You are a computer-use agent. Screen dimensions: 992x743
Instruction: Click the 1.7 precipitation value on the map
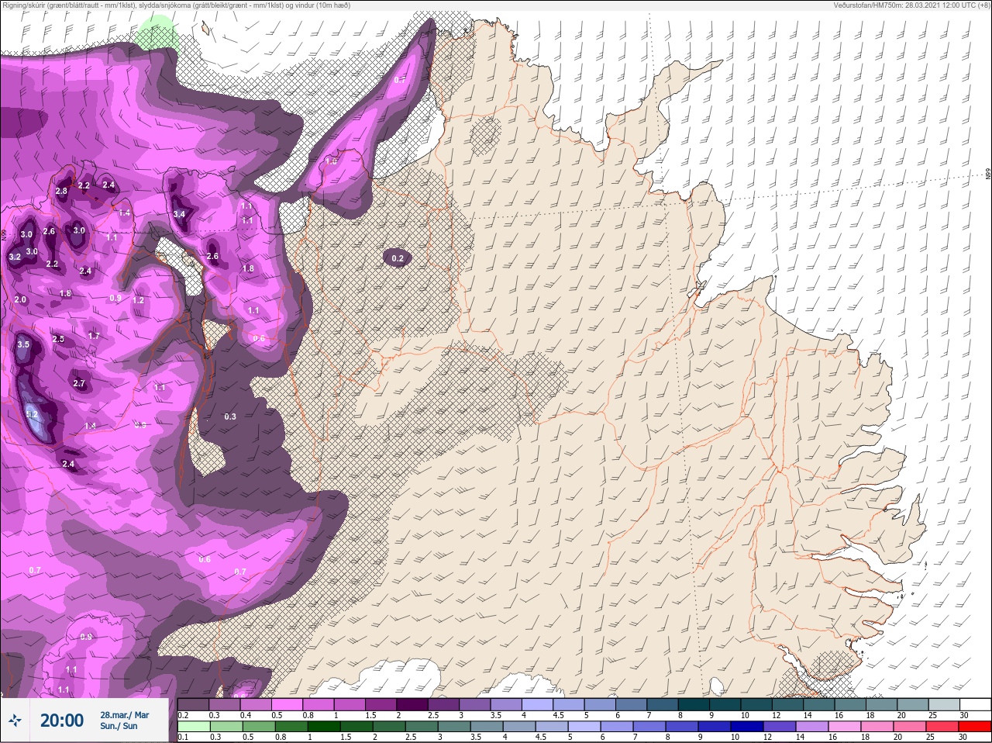pyautogui.click(x=94, y=336)
